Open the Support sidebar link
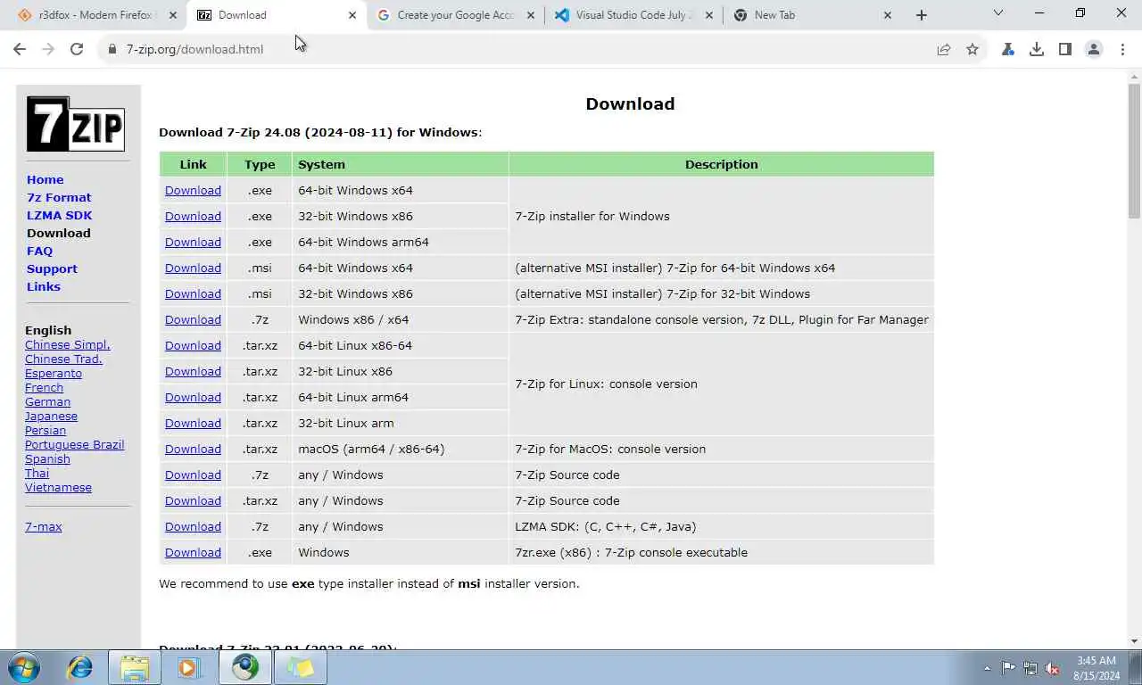This screenshot has height=685, width=1142. [x=52, y=268]
